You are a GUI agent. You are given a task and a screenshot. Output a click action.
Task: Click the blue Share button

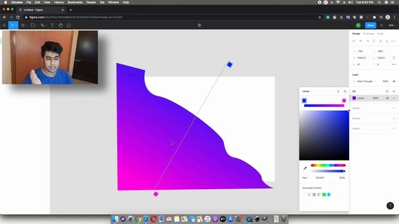(371, 26)
